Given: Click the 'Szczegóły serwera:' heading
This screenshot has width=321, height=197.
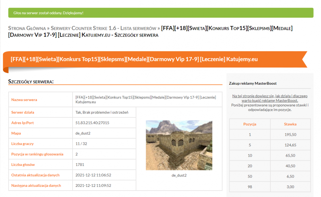Looking at the screenshot, I should tap(31, 81).
